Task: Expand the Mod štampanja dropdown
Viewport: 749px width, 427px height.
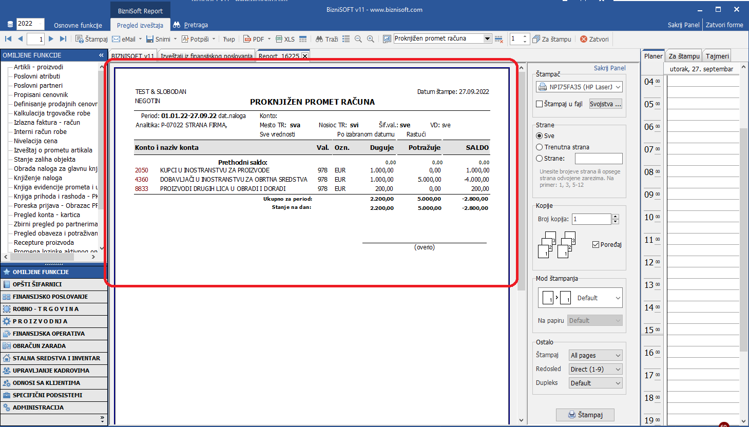Action: [580, 298]
